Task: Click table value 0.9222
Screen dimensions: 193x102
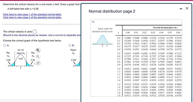Action: [x=144, y=80]
